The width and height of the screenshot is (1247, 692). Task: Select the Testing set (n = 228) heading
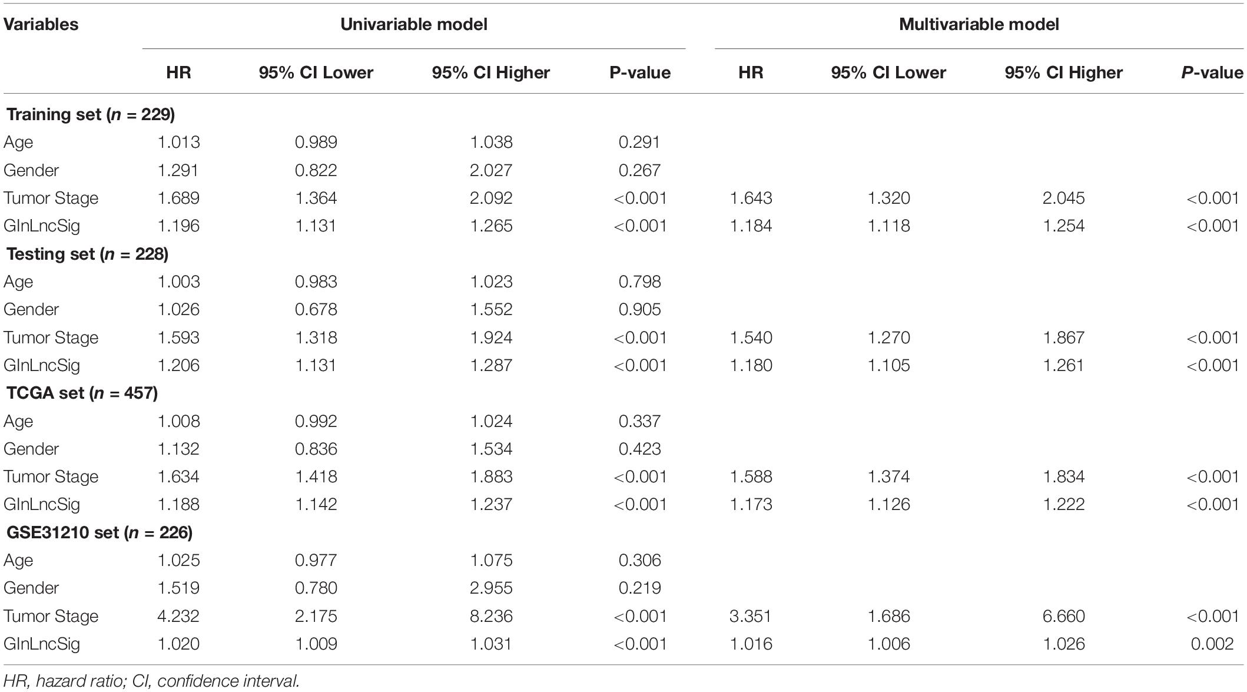pos(87,254)
